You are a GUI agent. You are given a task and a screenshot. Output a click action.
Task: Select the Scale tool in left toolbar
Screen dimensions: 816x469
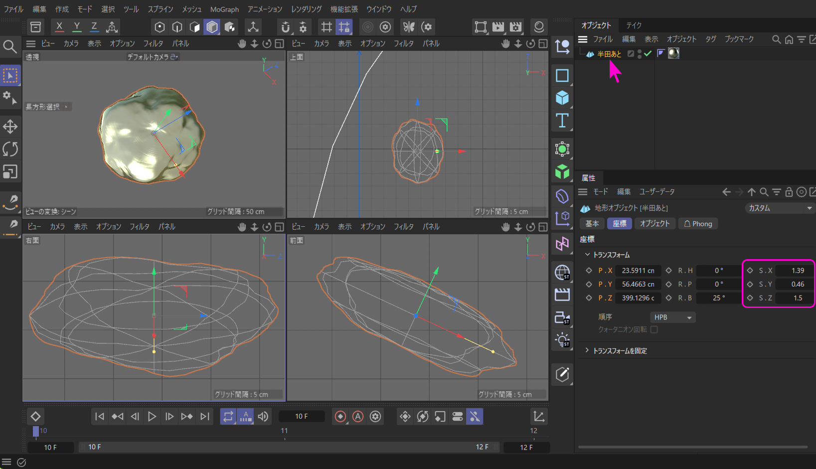point(10,172)
